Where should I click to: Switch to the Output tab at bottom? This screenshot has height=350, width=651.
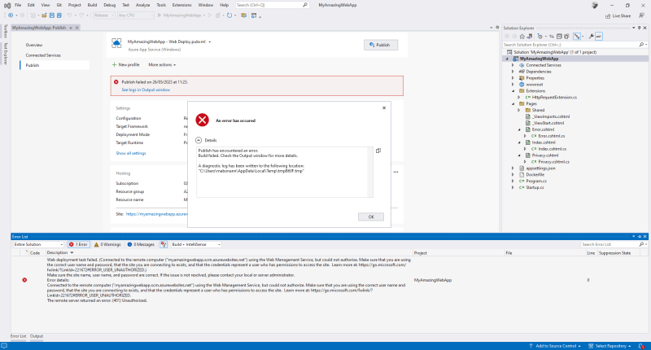tap(37, 336)
